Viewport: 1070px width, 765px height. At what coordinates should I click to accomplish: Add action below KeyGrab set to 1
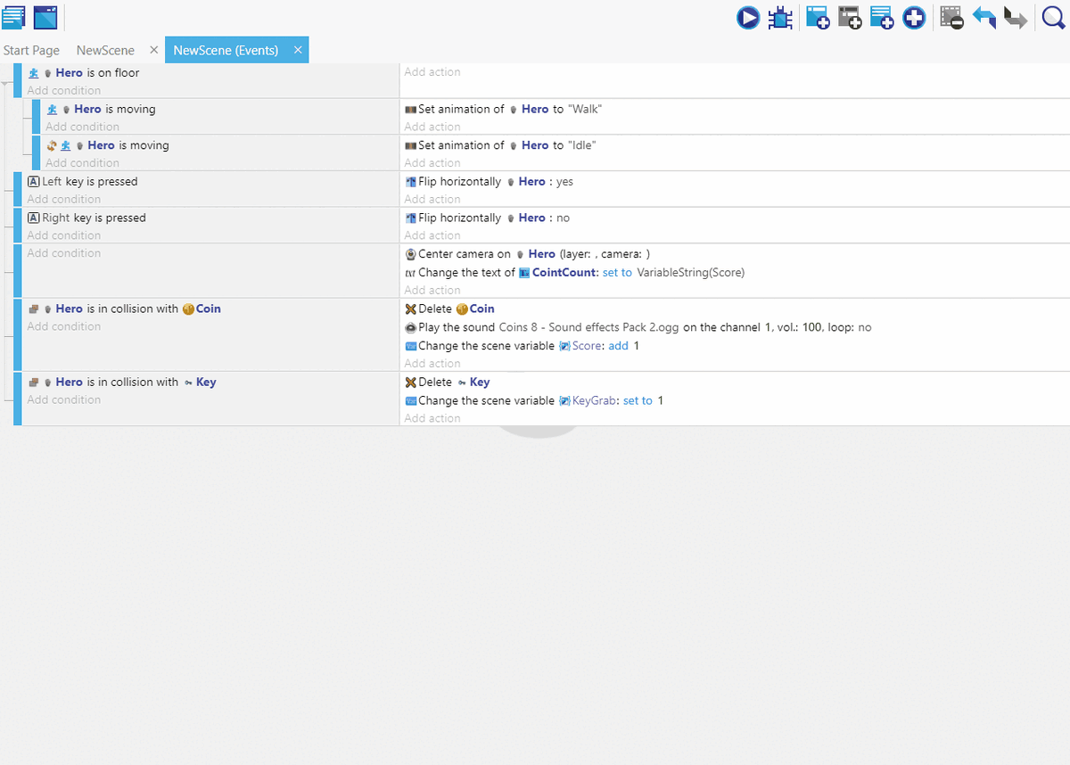(432, 418)
